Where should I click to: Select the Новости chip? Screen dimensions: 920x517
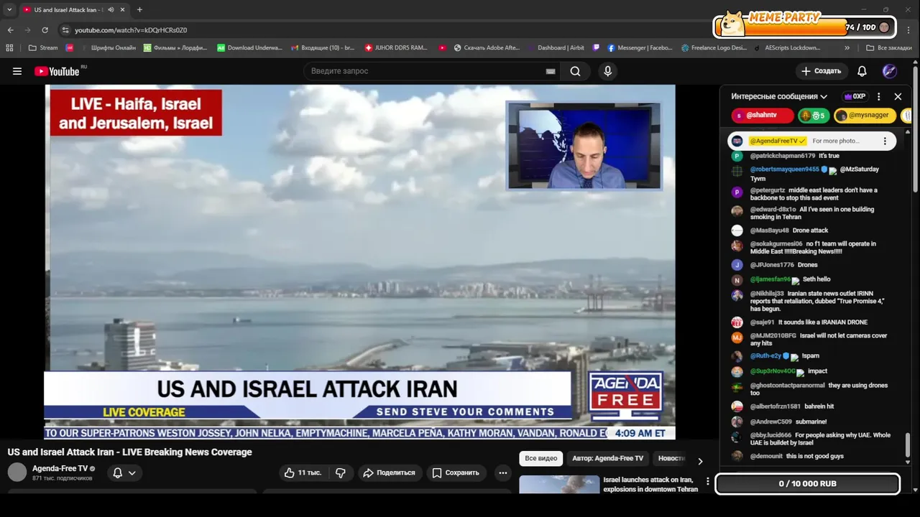671,458
